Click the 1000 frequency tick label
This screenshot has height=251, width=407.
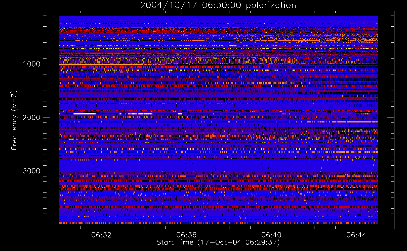31,64
